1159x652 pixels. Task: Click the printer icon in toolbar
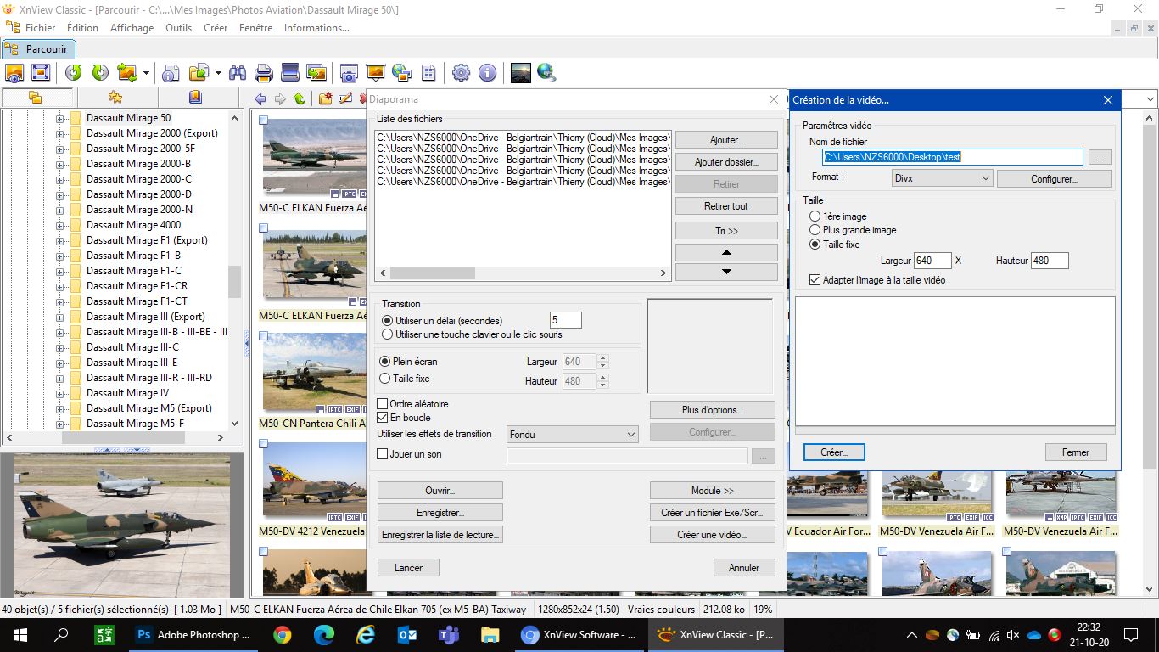(x=264, y=73)
